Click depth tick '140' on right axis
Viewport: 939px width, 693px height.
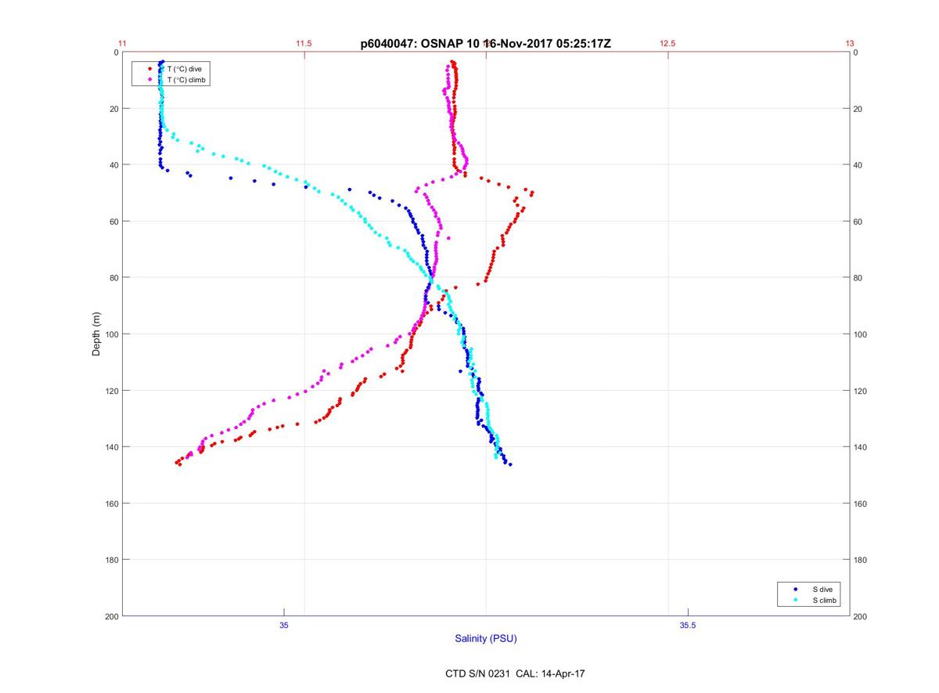pos(861,447)
